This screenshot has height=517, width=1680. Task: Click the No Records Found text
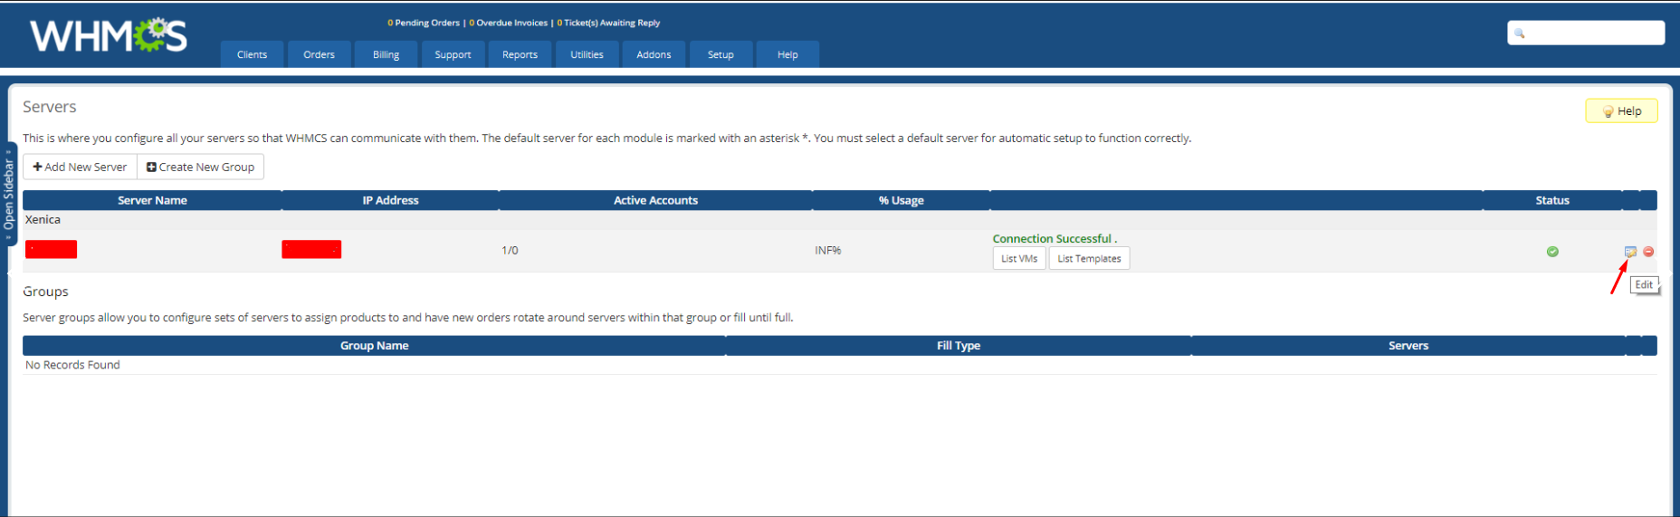click(72, 365)
